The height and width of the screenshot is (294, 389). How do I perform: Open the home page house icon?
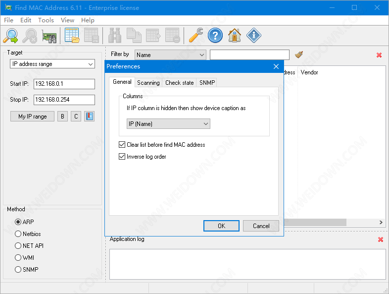click(235, 36)
